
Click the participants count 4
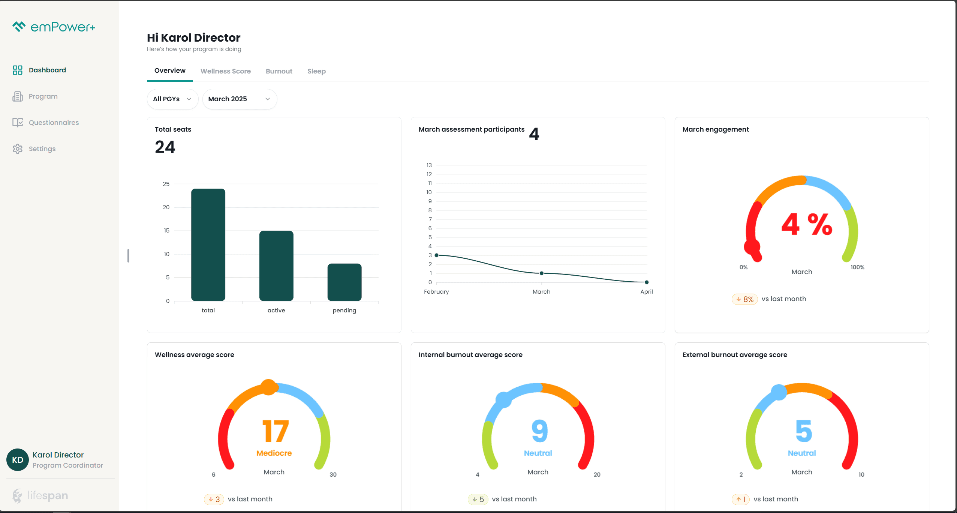tap(534, 134)
